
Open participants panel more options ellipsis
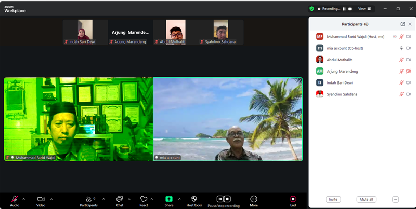(x=395, y=199)
